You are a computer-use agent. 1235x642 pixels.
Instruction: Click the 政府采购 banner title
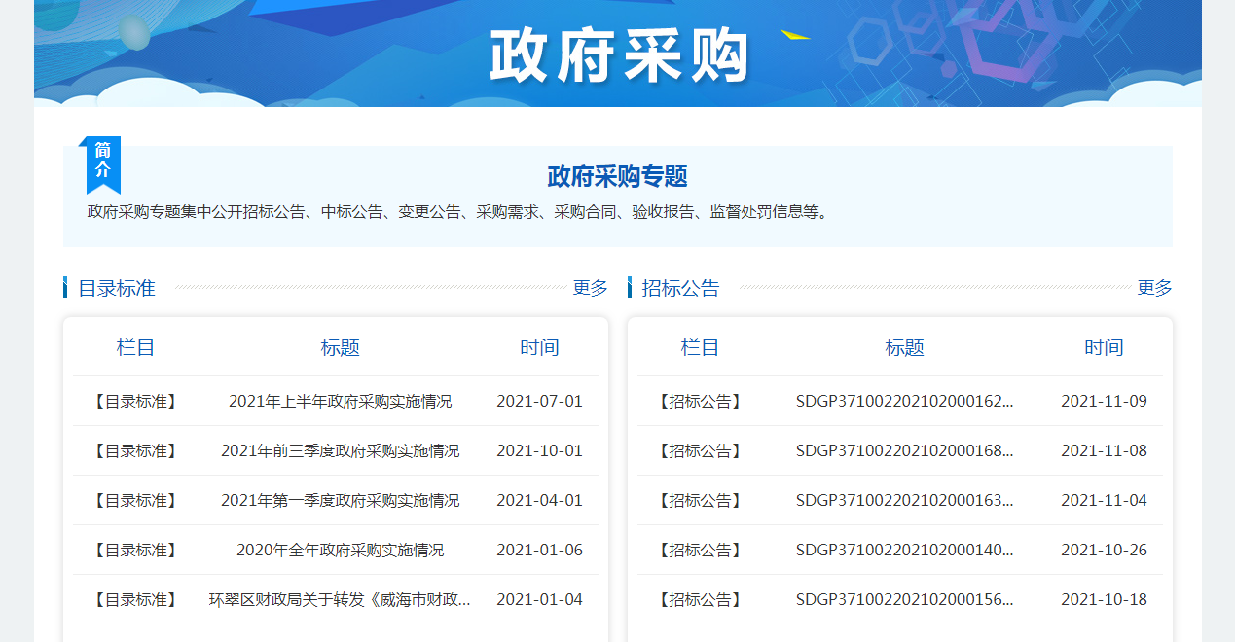click(619, 55)
